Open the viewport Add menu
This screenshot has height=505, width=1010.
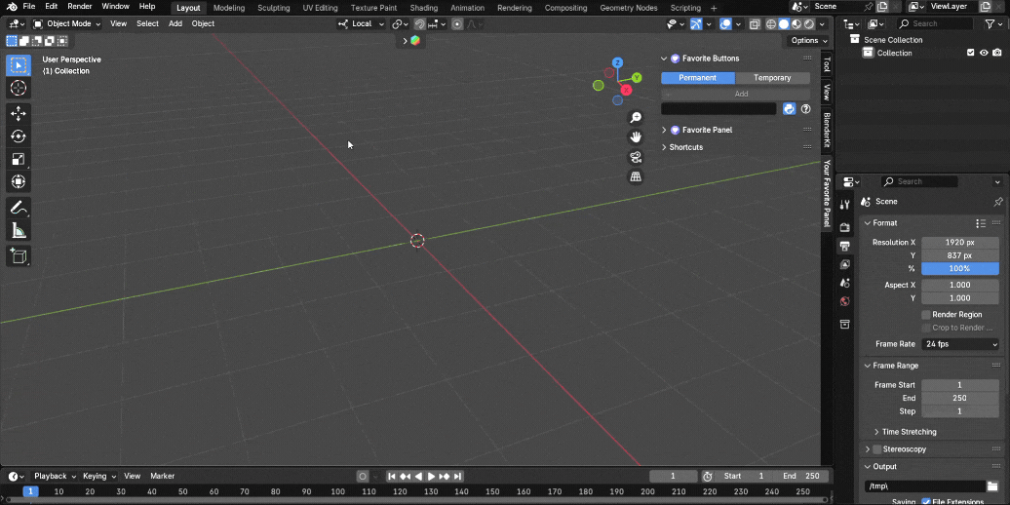[175, 23]
